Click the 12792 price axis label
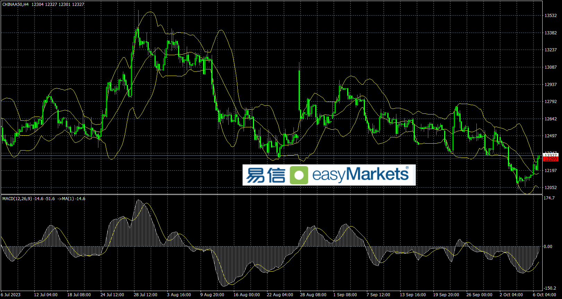The height and width of the screenshot is (299, 562). tap(551, 102)
